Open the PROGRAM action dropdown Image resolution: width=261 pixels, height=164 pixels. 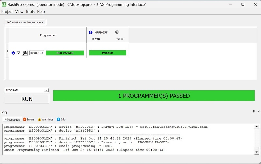(x=46, y=90)
